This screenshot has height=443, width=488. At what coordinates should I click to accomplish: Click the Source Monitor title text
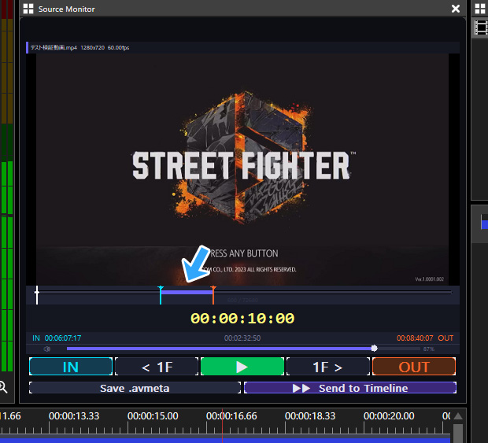click(67, 9)
